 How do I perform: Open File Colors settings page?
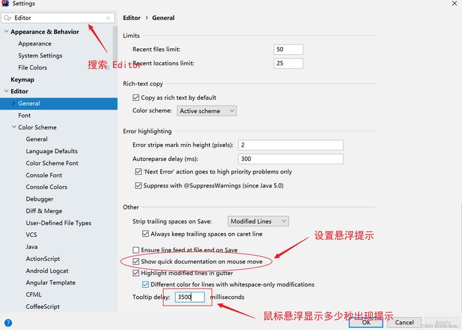click(32, 67)
